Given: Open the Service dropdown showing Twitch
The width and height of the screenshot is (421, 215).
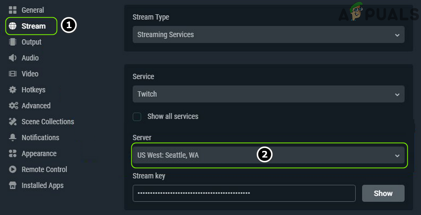Looking at the screenshot, I should point(268,94).
